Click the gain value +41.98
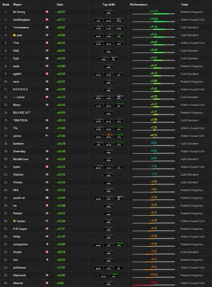Viewport: 212px width, 287px height. click(61, 89)
